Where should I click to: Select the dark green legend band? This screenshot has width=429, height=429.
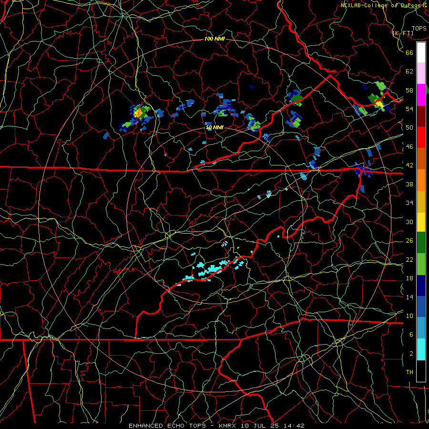point(421,243)
